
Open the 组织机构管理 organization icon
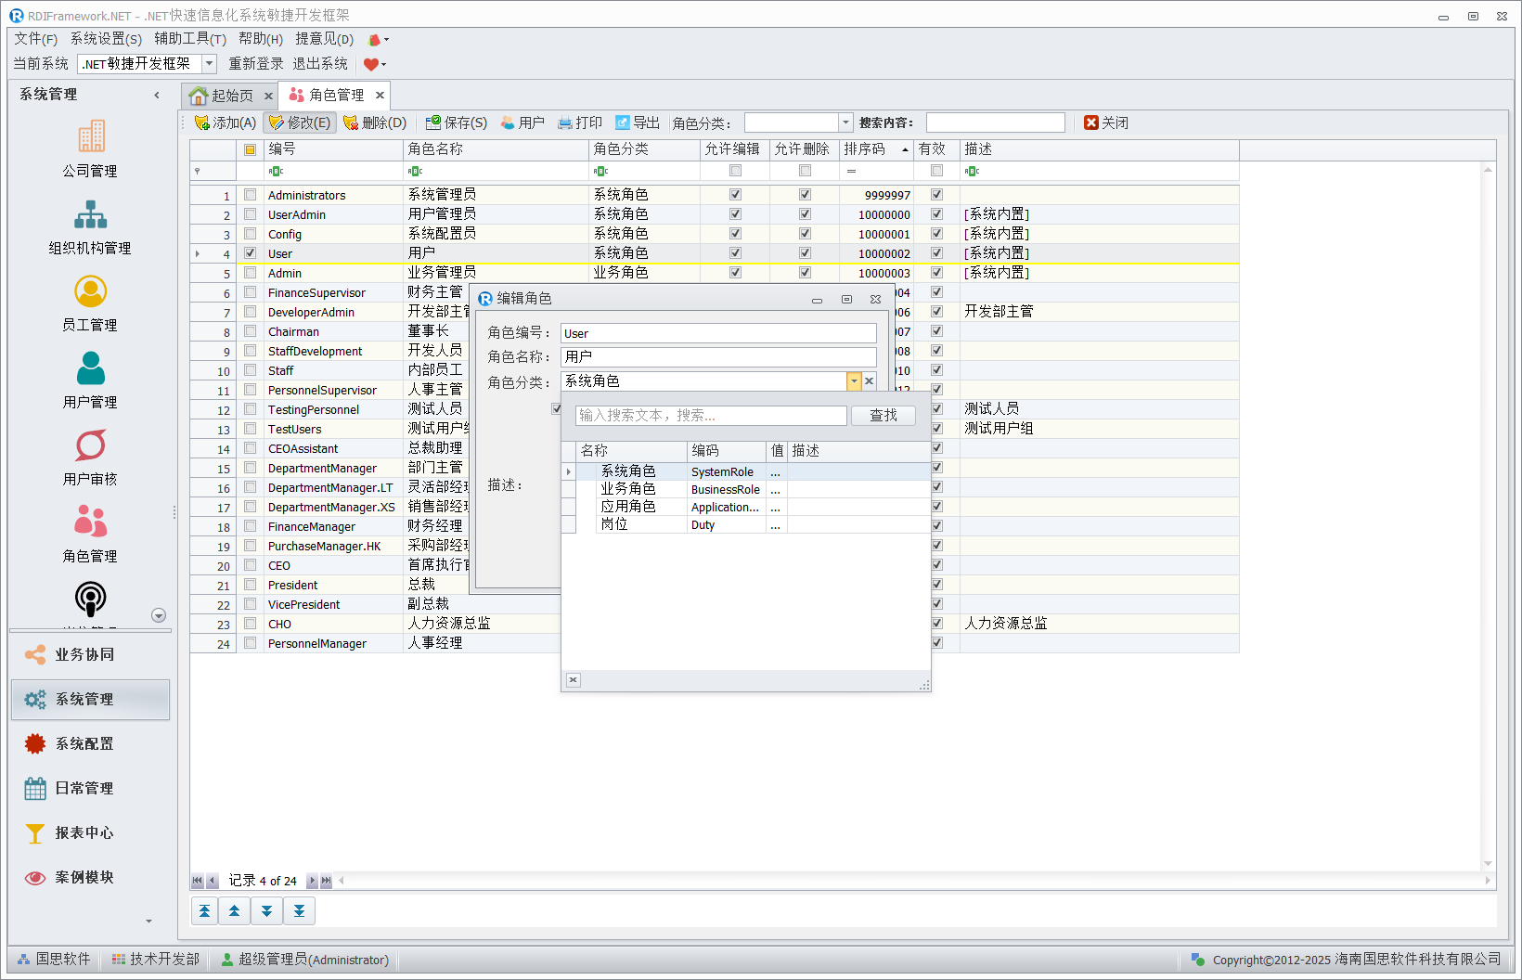coord(90,215)
